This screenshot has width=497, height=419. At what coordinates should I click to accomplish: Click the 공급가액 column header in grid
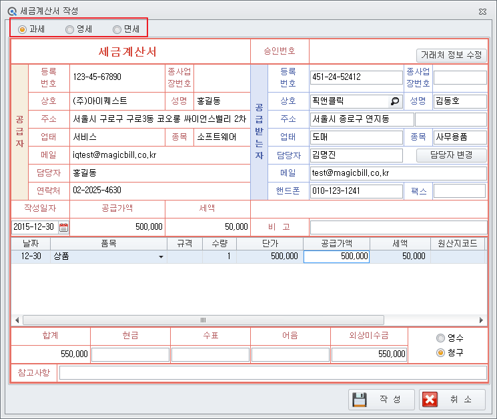point(337,244)
